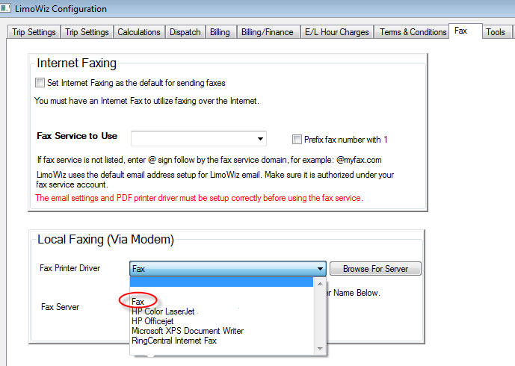Click the @myfax.com example text
This screenshot has height=366, width=515.
(x=359, y=160)
